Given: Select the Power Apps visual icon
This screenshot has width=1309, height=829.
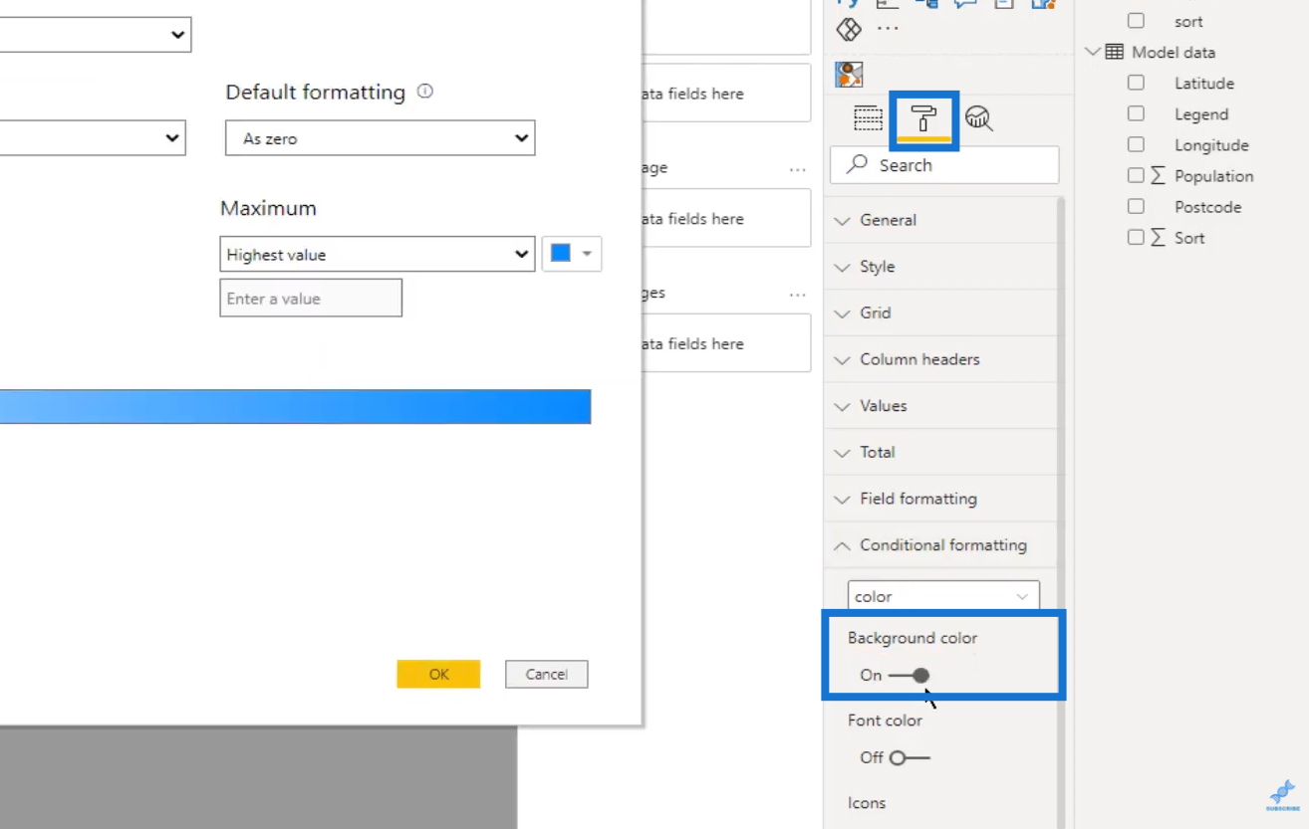Looking at the screenshot, I should 849,29.
